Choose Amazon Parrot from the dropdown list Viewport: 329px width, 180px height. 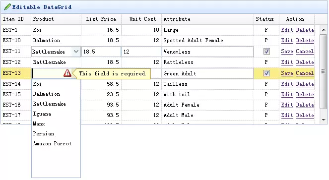(x=56, y=143)
